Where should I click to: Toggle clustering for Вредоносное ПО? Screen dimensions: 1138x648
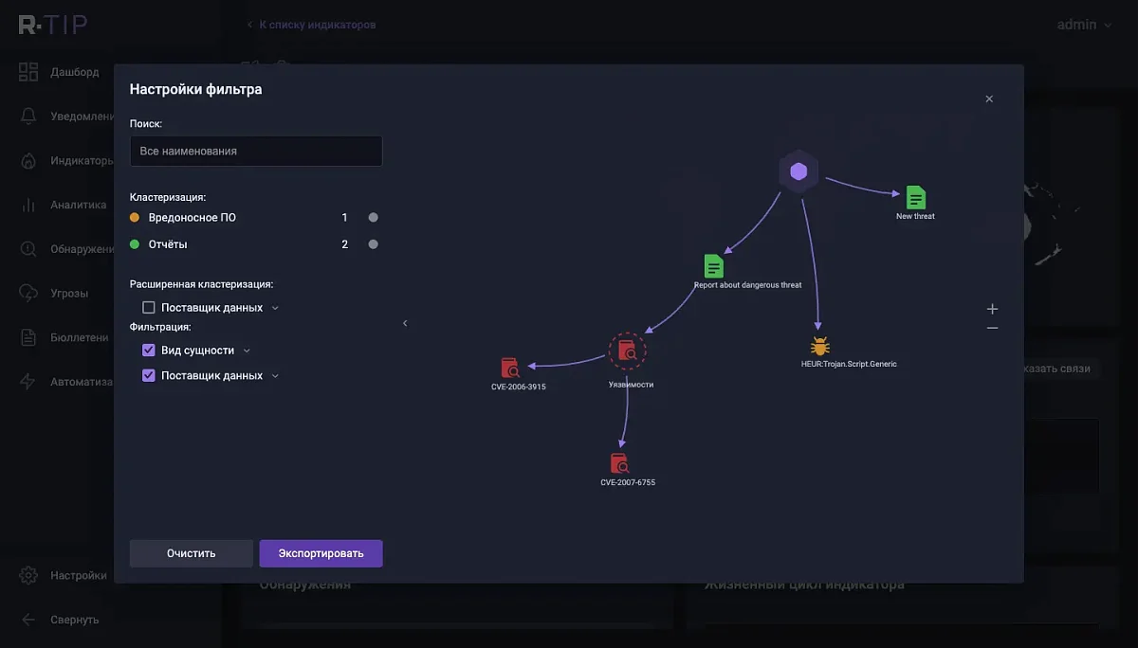(x=374, y=218)
